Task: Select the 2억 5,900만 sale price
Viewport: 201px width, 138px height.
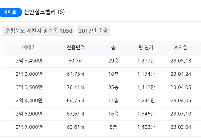Action: [29, 114]
